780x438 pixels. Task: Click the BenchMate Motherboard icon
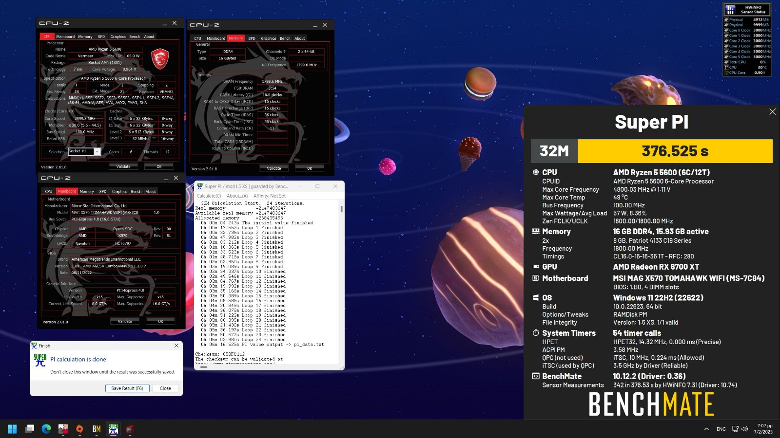[536, 278]
